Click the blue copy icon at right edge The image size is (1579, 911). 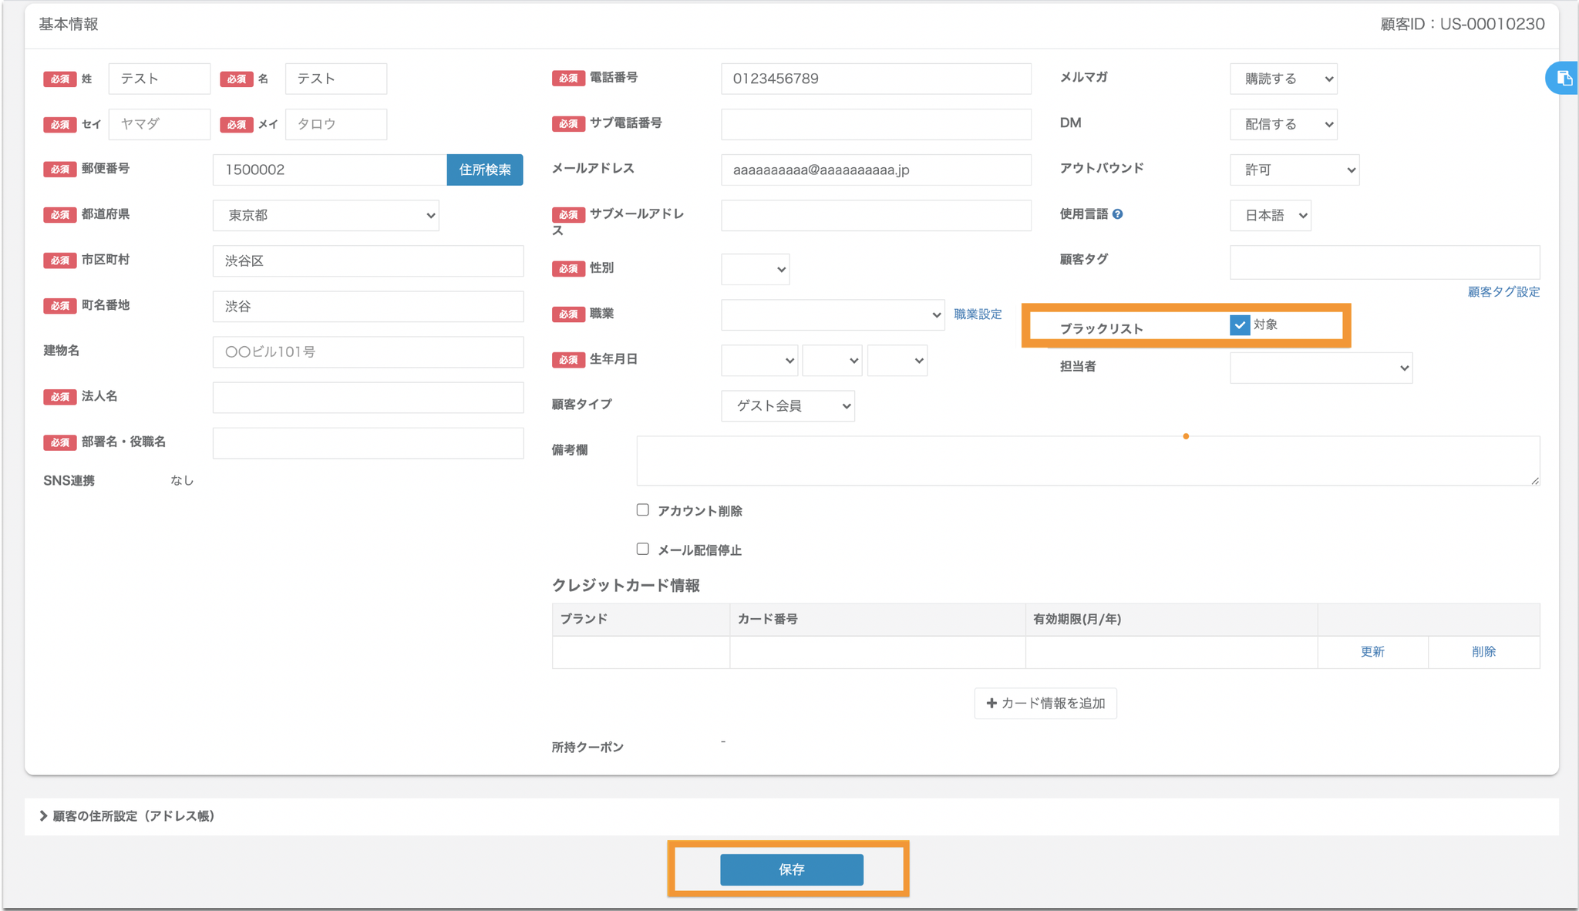pyautogui.click(x=1564, y=78)
